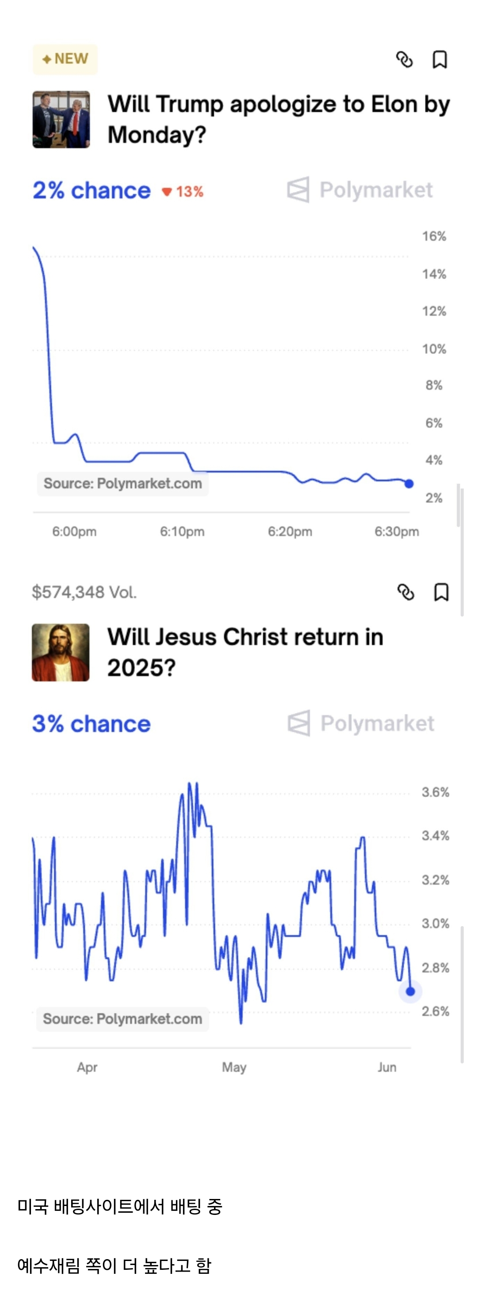The height and width of the screenshot is (1311, 477).
Task: Open 'Will Trump apologize to Elon by Monday?' title
Action: (279, 120)
